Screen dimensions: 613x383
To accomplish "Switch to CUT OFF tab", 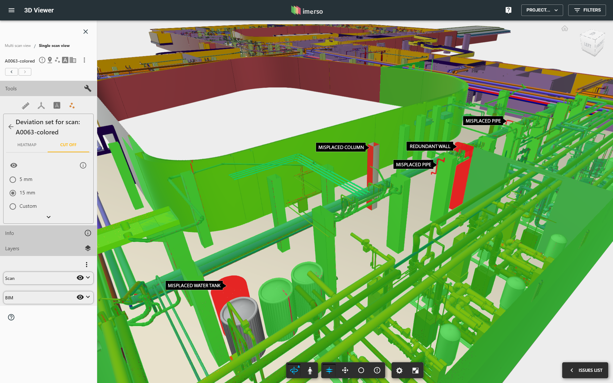I will coord(68,145).
